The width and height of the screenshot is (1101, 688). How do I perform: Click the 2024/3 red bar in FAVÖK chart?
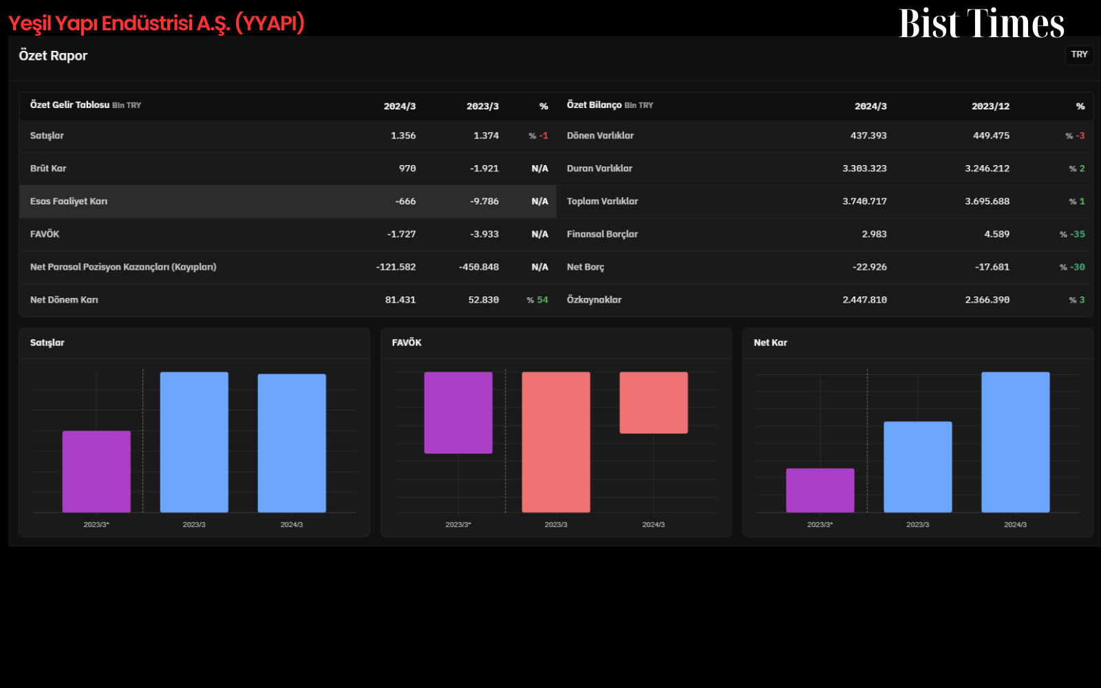click(654, 402)
